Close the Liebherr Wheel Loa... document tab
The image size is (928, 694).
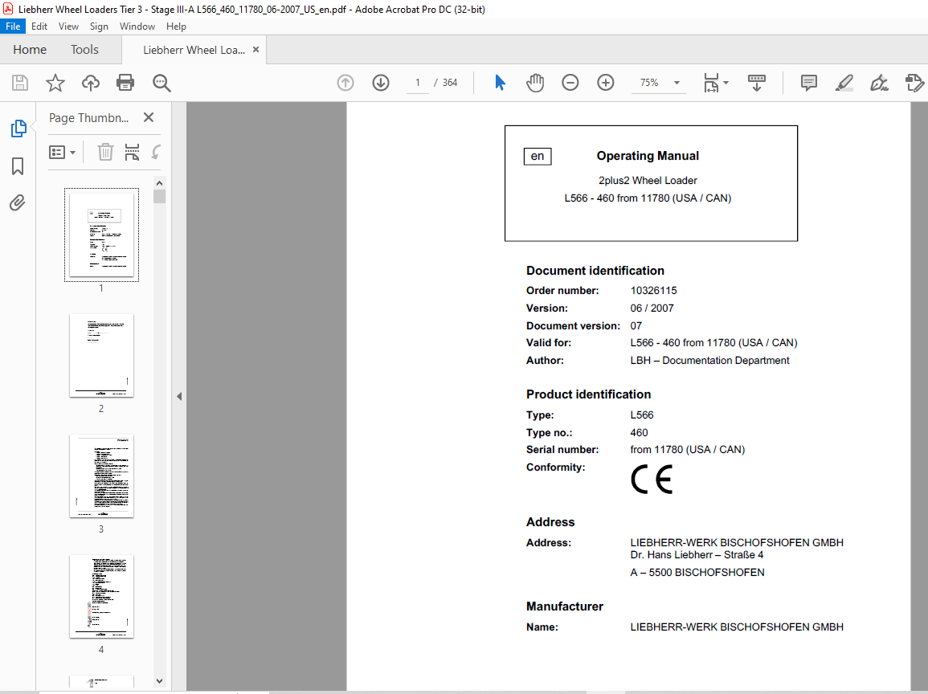click(x=256, y=50)
